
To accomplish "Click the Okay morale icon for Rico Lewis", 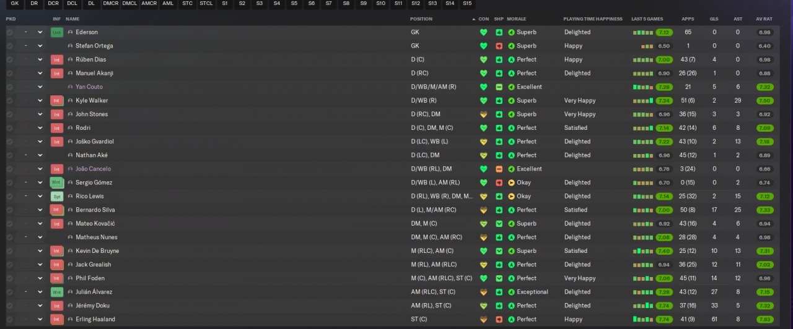I will [x=511, y=196].
